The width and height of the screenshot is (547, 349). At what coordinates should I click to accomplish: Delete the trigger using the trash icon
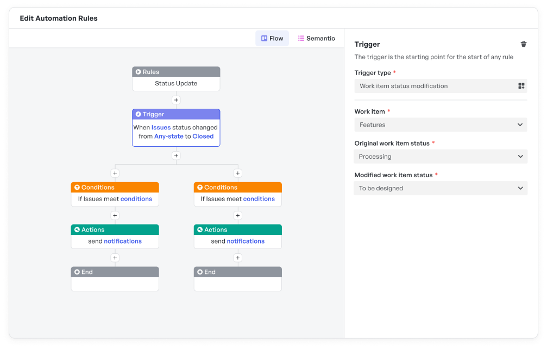click(x=524, y=45)
